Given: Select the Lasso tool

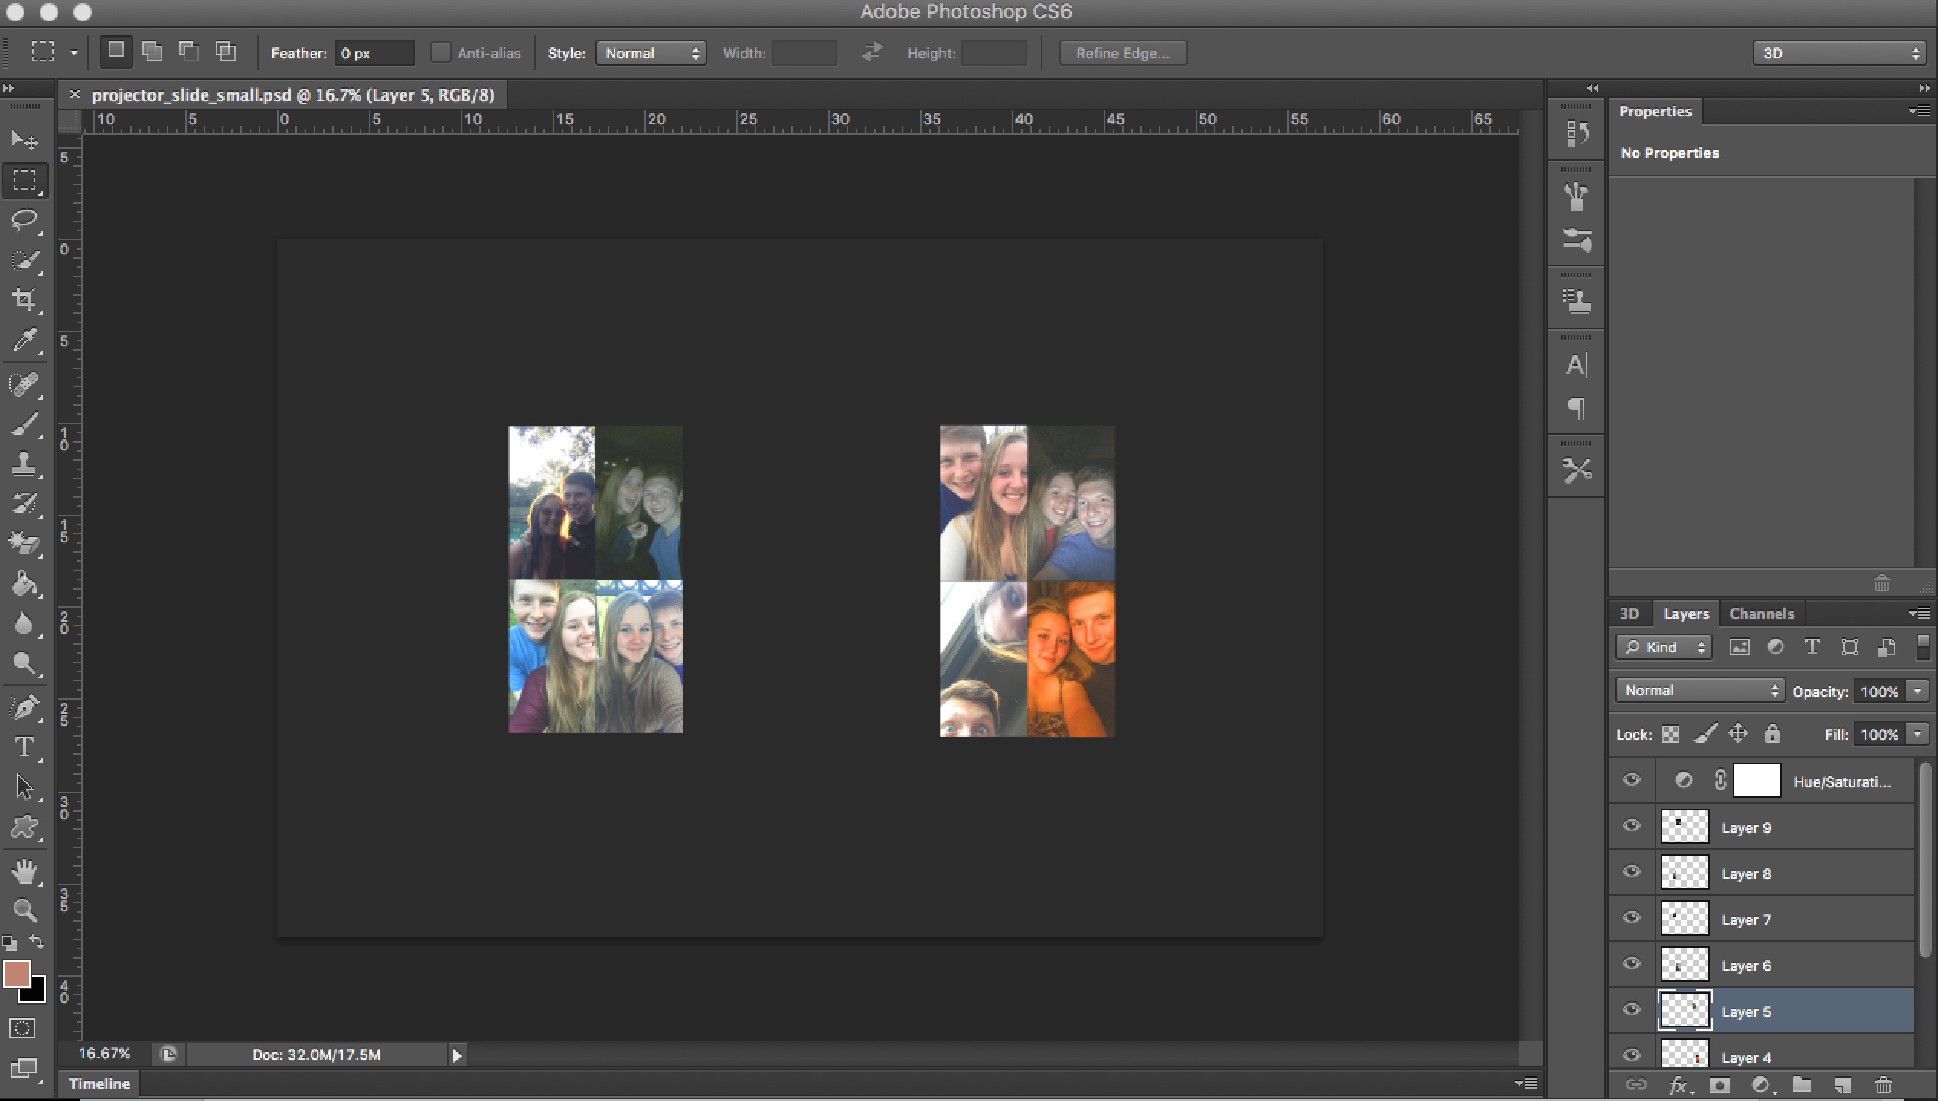Looking at the screenshot, I should pos(24,221).
